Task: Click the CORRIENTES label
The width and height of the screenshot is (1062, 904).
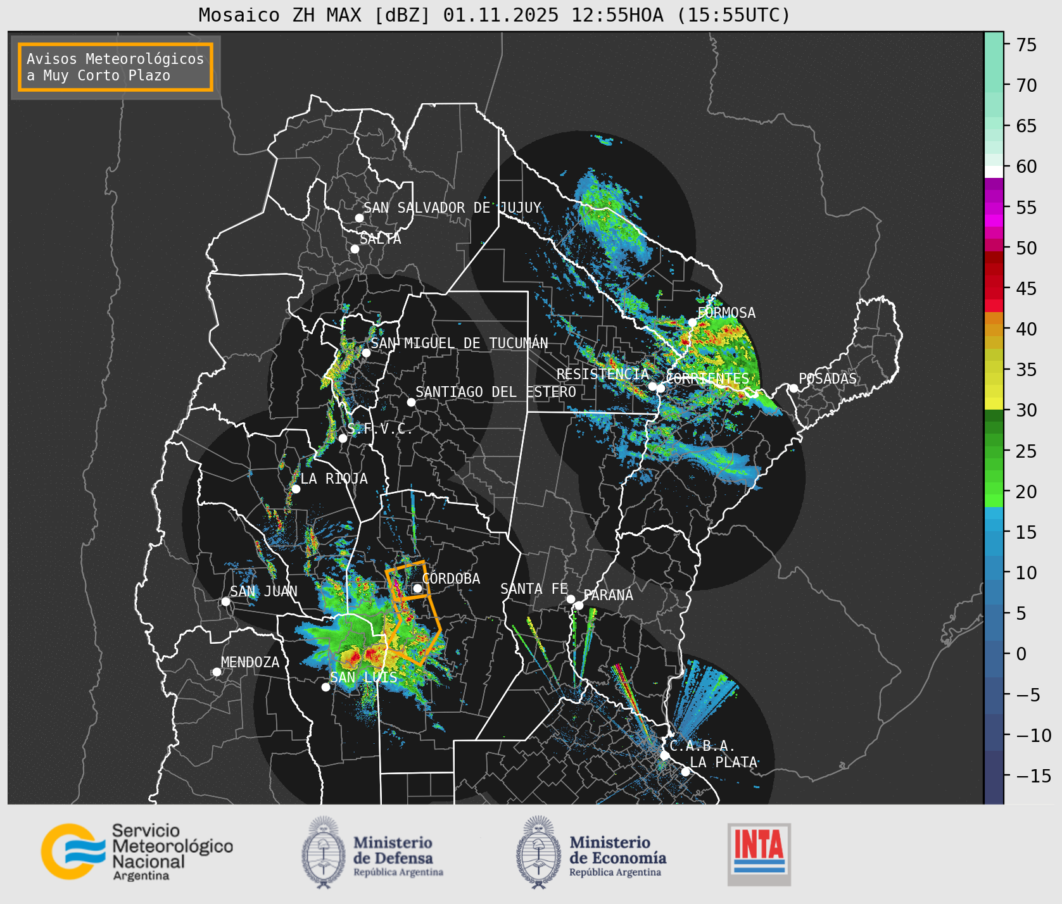Action: tap(707, 379)
